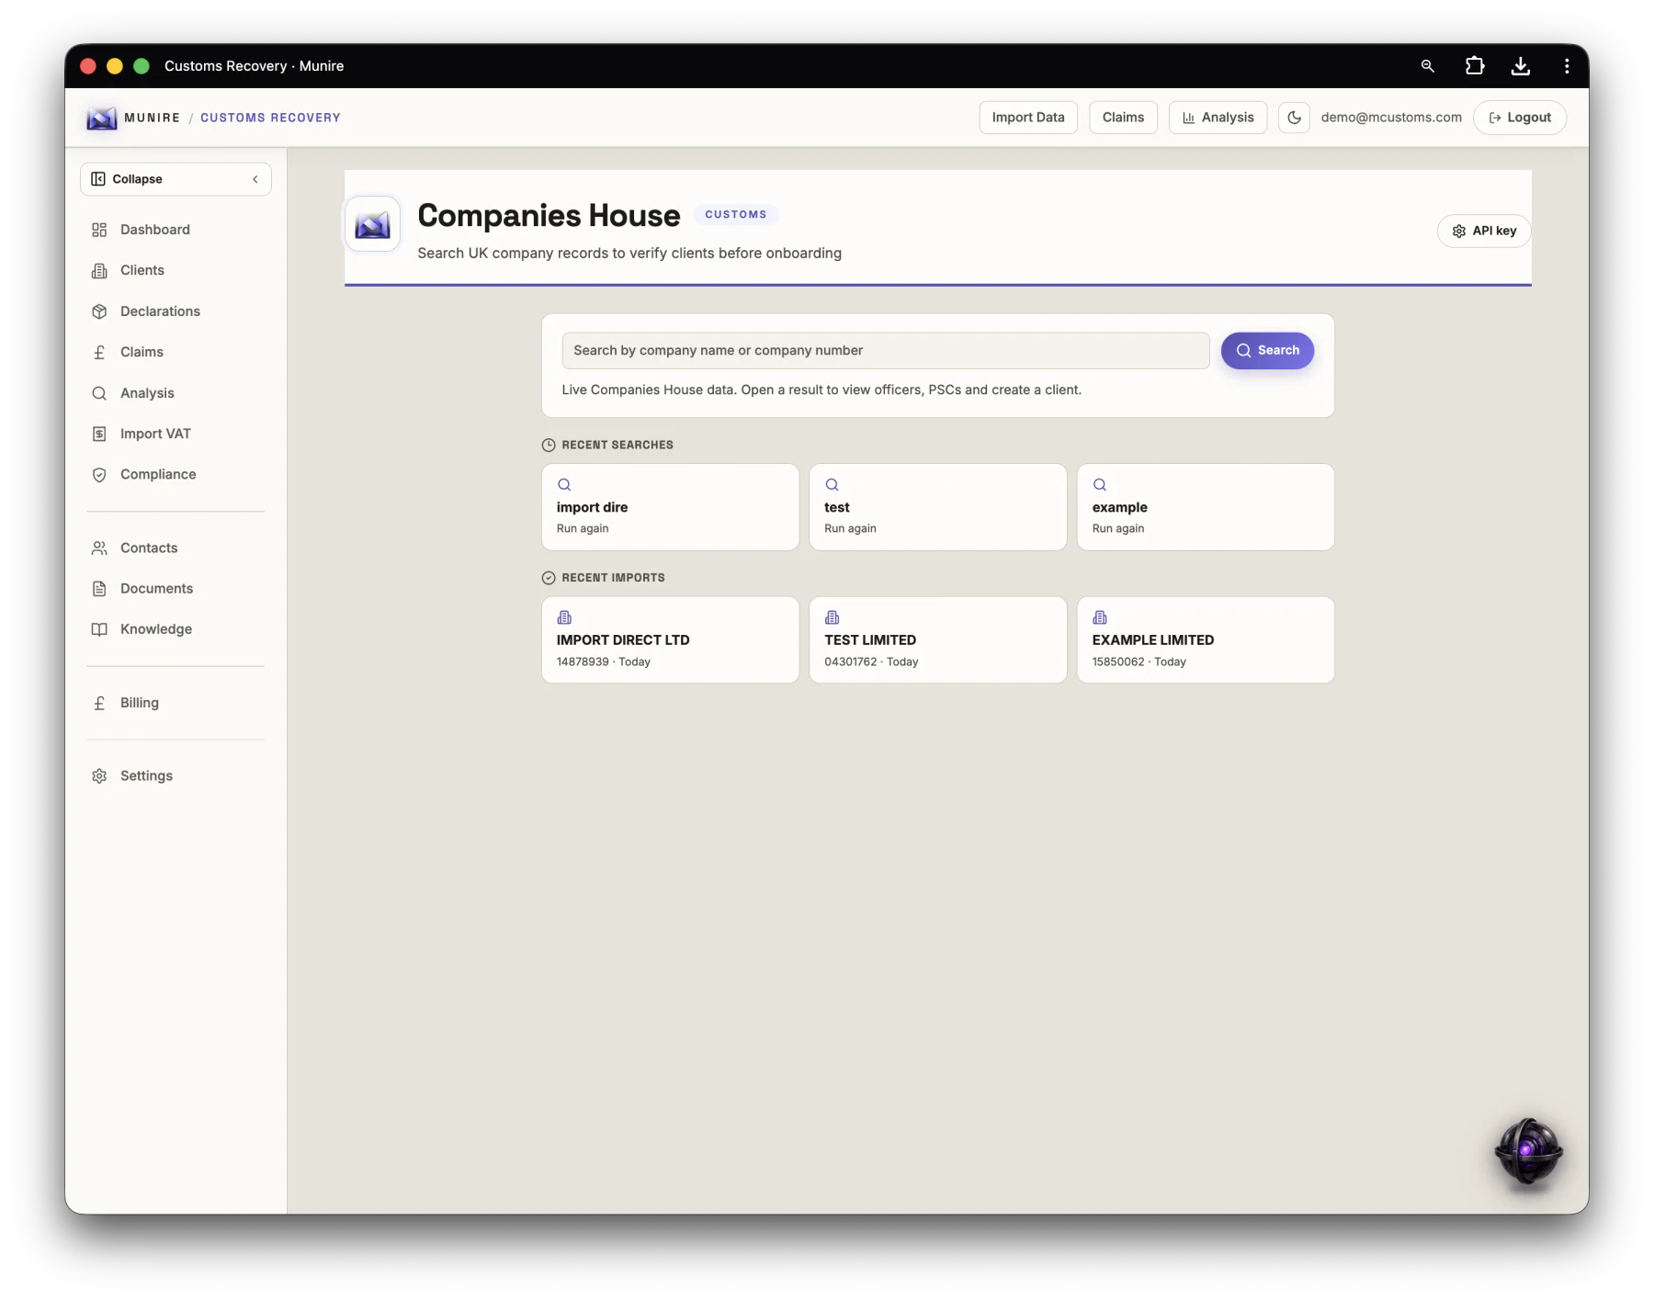Run the 'import dire' search again

click(671, 507)
